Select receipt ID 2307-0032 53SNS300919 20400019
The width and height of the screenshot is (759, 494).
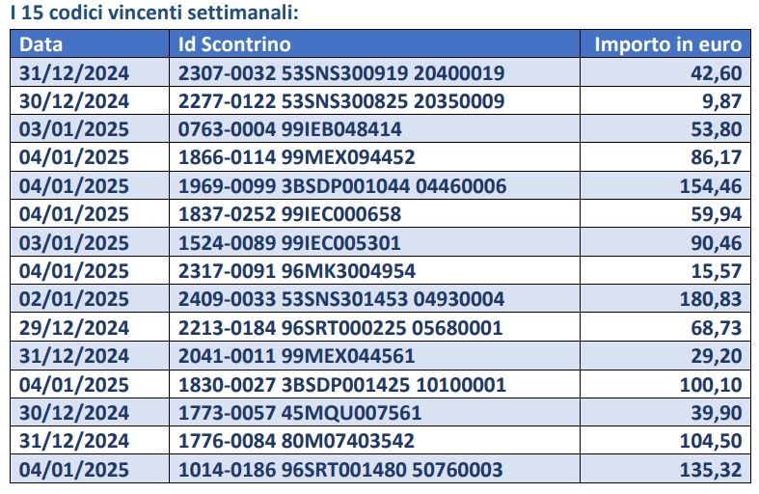[341, 73]
